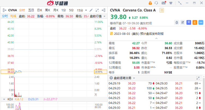Click the K:8.12 indicator value
205x110 pixels.
19,99
